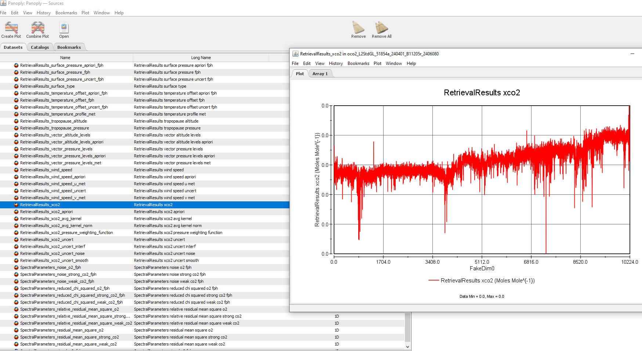642x351 pixels.
Task: Open the View menu in plot window
Action: point(320,63)
